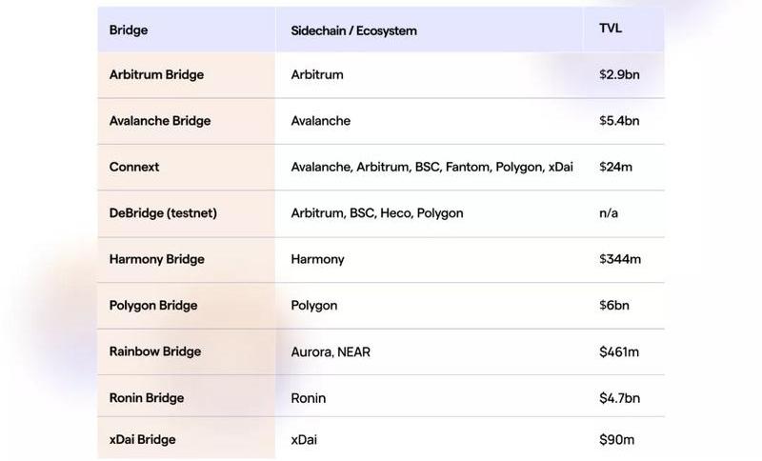This screenshot has width=762, height=461.
Task: Select DeBridge (testnet) row name
Action: tap(163, 213)
